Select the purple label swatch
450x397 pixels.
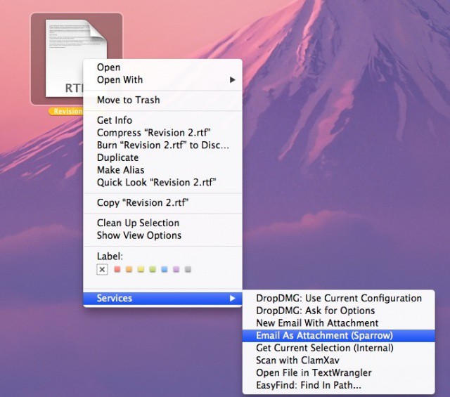point(176,269)
